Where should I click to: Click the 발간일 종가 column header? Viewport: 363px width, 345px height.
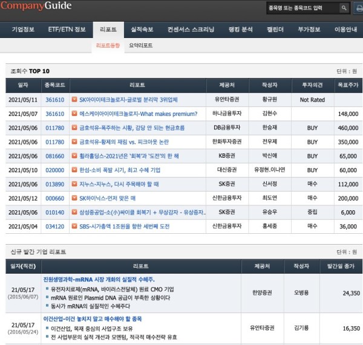point(341,266)
